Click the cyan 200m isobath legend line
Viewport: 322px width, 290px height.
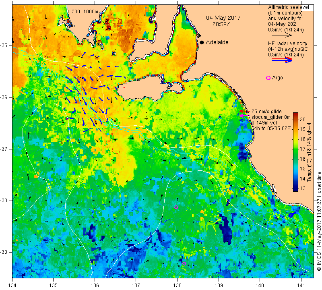click(77, 16)
